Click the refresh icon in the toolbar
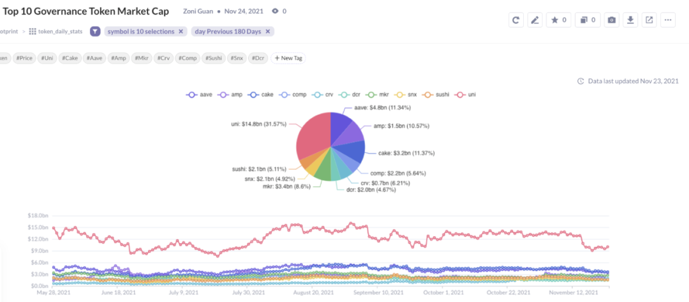Screen dimensions: 689x302 pyautogui.click(x=516, y=20)
